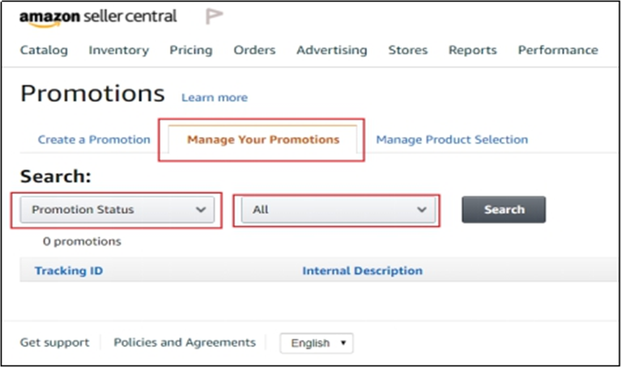Open the Inventory menu
Image resolution: width=622 pixels, height=367 pixels.
pos(119,50)
